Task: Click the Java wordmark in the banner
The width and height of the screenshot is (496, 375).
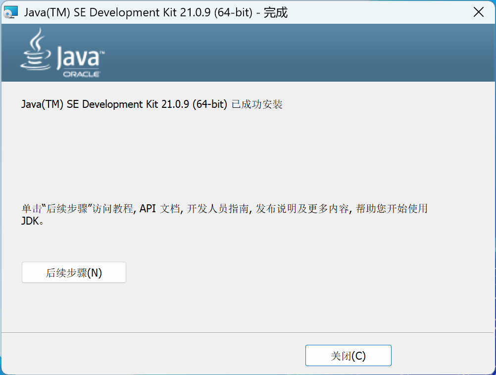Action: (x=79, y=57)
